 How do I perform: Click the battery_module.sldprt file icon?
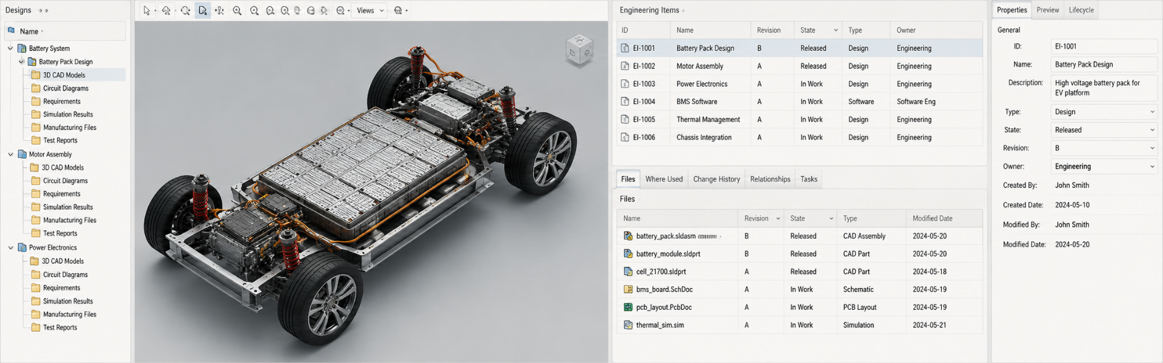(x=628, y=253)
